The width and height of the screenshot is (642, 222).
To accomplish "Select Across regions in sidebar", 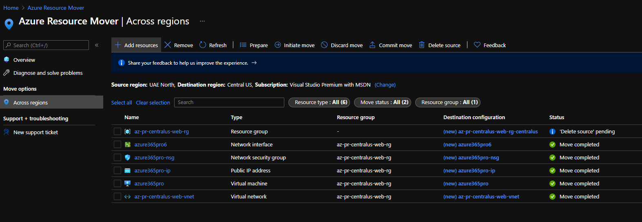I will 51,102.
